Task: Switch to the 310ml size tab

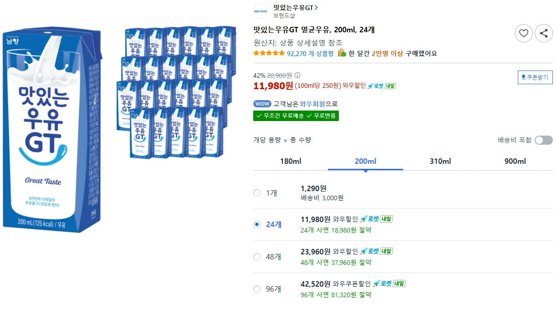Action: pyautogui.click(x=440, y=162)
